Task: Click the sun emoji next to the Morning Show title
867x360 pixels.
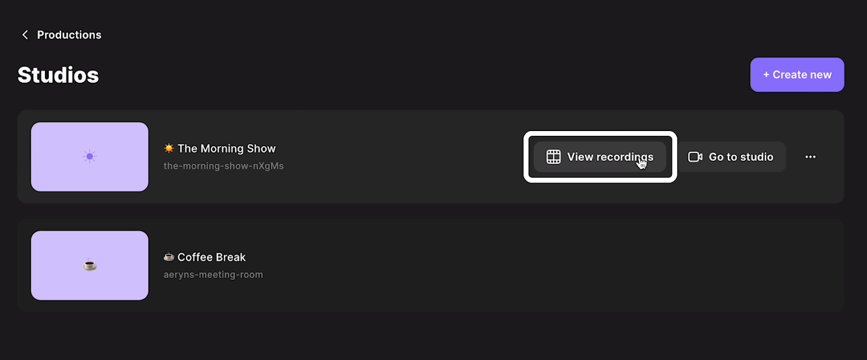Action: 169,148
